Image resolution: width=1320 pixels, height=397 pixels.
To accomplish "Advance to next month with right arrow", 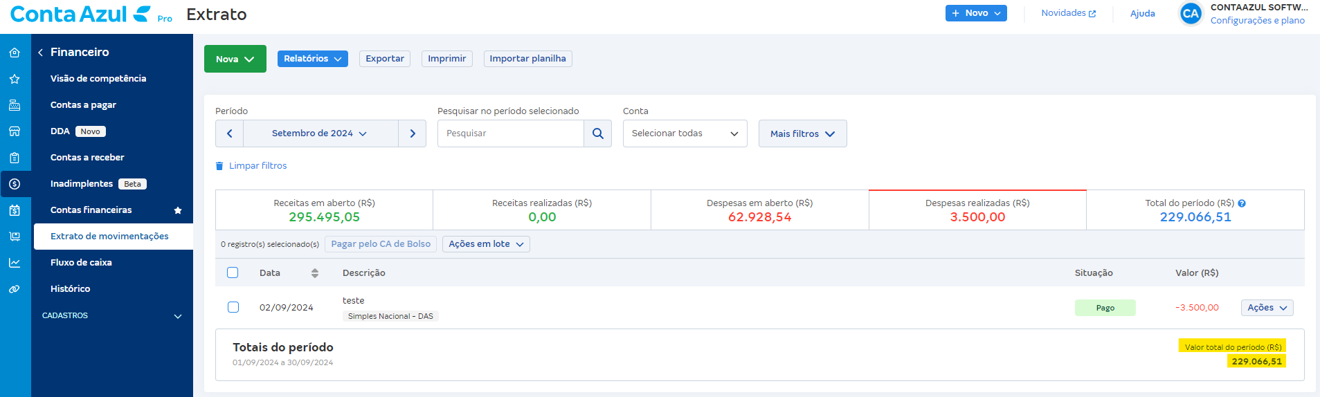I will tap(413, 133).
